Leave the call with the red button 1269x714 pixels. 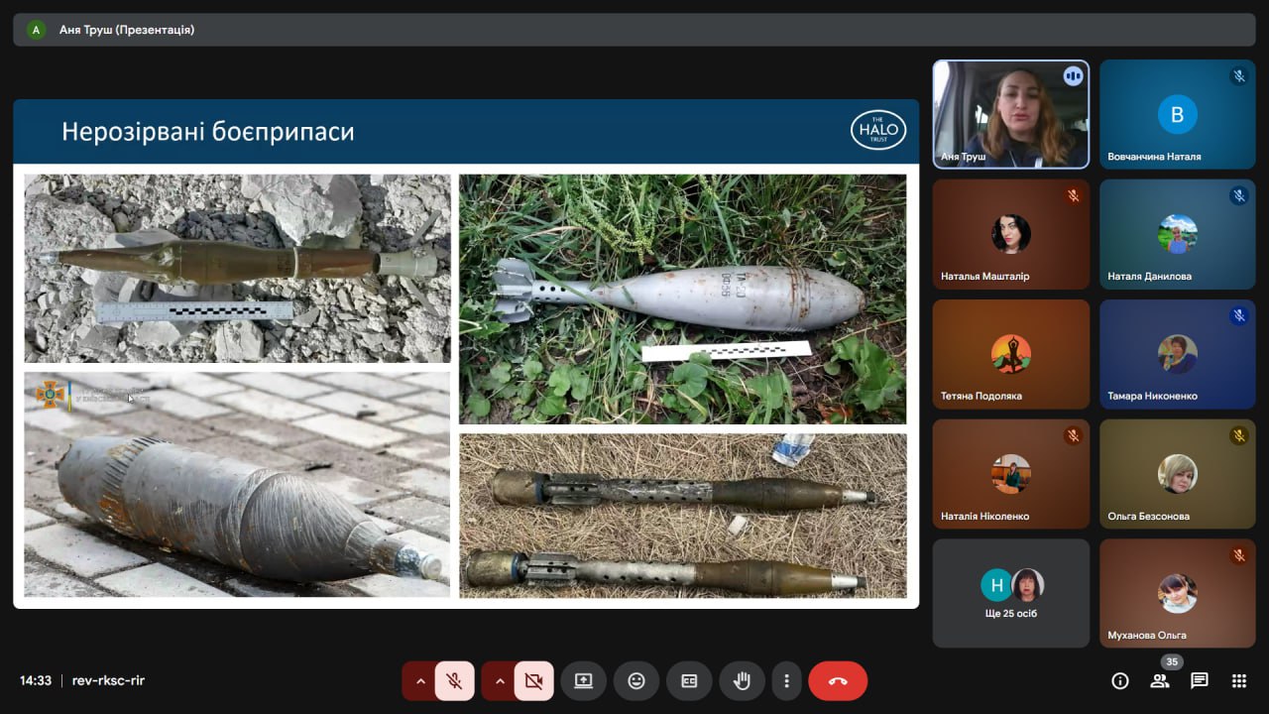838,681
